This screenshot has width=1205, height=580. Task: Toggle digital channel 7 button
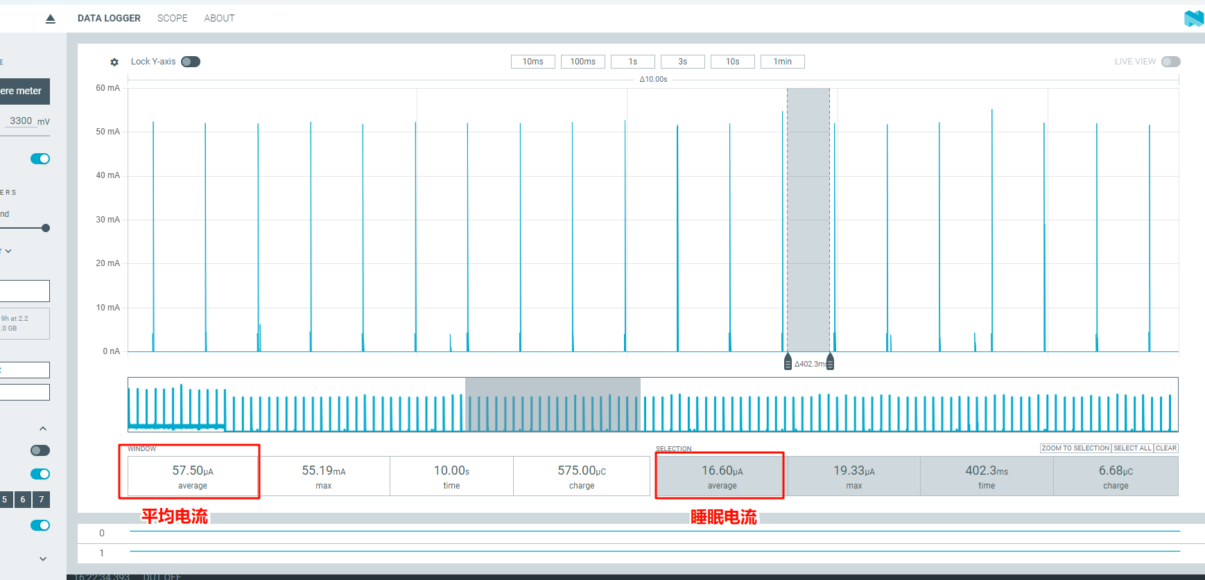[42, 499]
